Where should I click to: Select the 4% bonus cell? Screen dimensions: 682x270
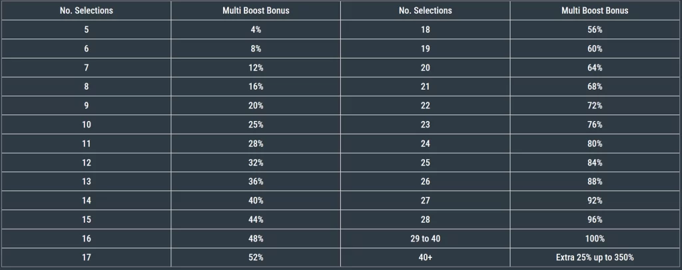[256, 29]
